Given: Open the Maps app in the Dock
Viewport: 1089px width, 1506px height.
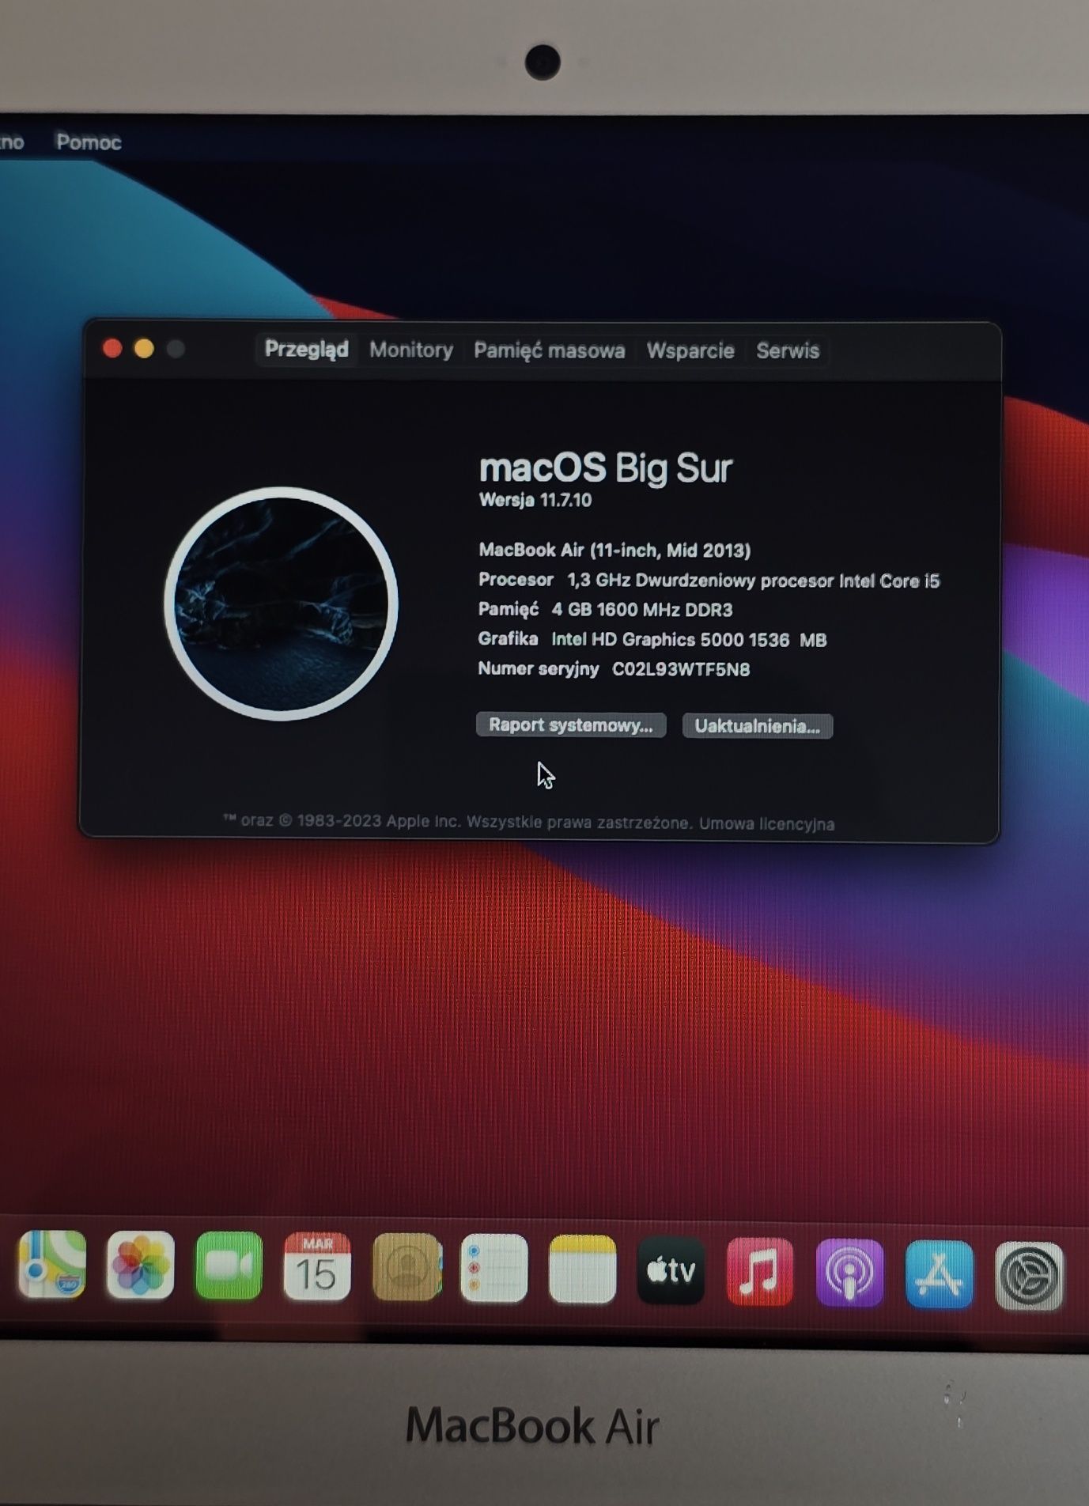Looking at the screenshot, I should pyautogui.click(x=52, y=1264).
